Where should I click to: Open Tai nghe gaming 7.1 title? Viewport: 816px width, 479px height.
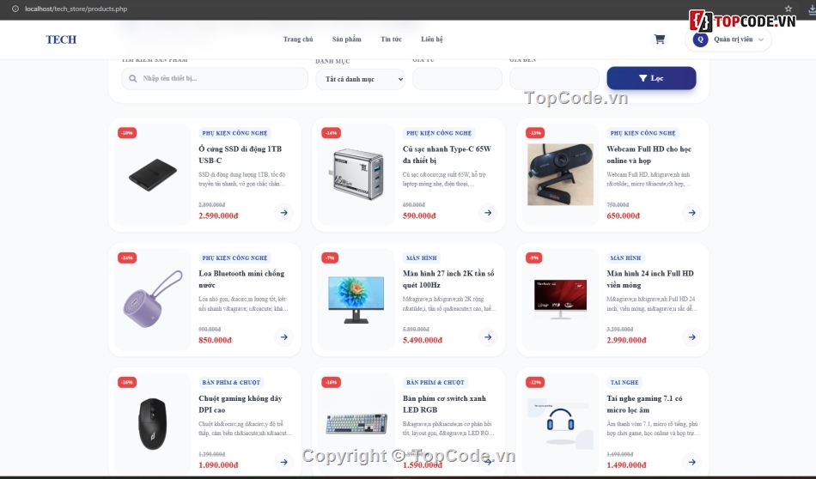click(x=644, y=403)
